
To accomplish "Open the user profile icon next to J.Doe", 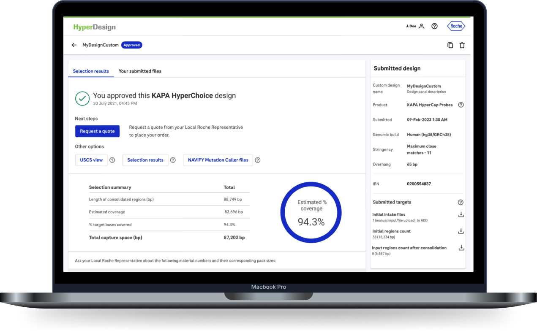I will pyautogui.click(x=421, y=26).
